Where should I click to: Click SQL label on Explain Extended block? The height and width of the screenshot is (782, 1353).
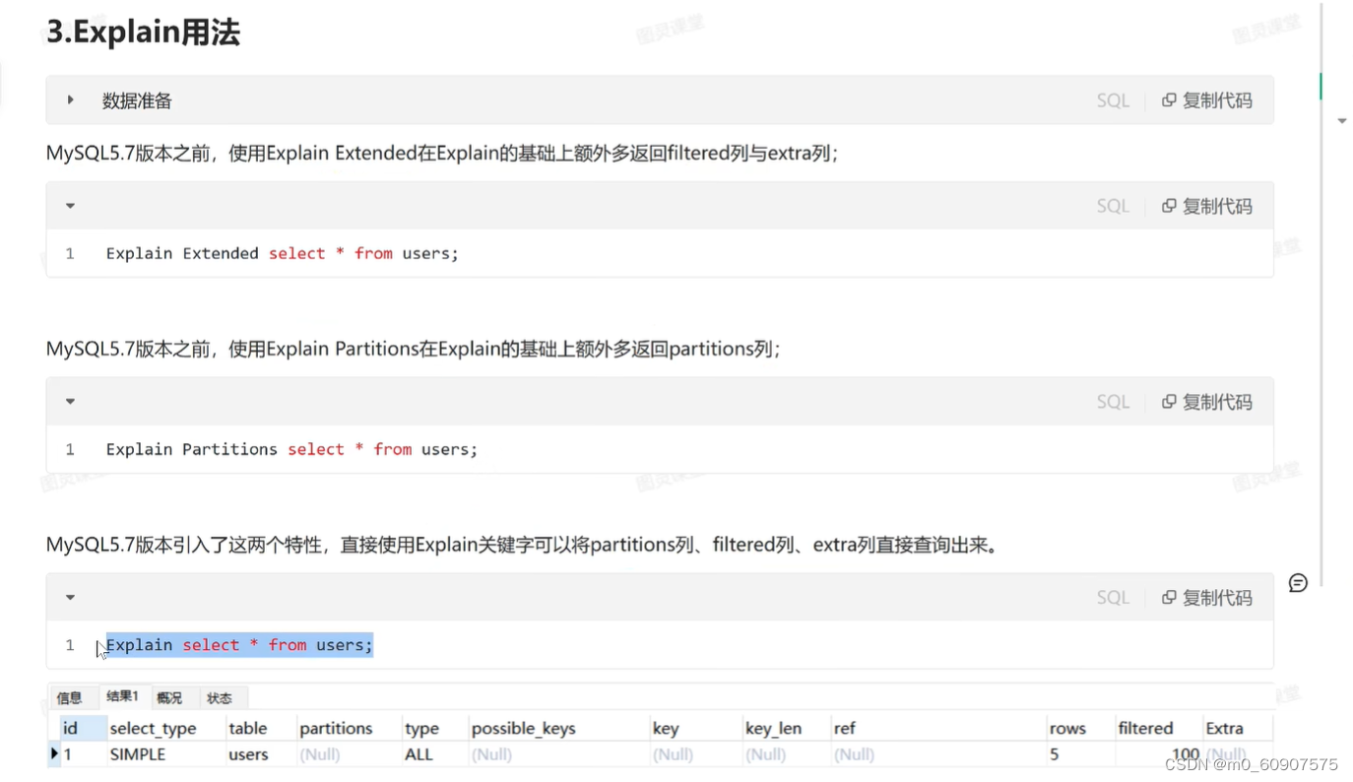tap(1113, 206)
